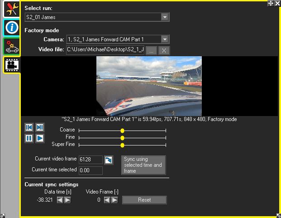Open the wrench and screwdriver settings tab
The width and height of the screenshot is (281, 218).
click(x=11, y=10)
